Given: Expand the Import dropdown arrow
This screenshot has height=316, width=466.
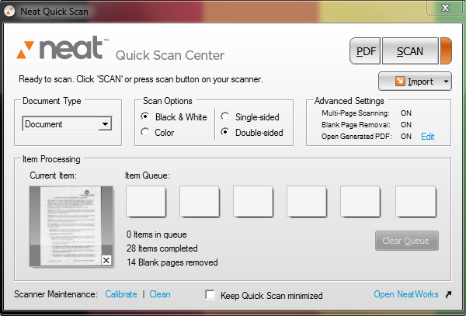Looking at the screenshot, I should tap(446, 81).
